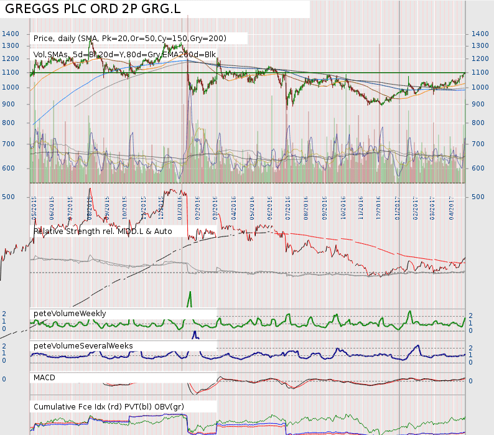Screen dimensions: 494x435
Task: Click the 12/2016 date axis label
Action: pos(378,208)
